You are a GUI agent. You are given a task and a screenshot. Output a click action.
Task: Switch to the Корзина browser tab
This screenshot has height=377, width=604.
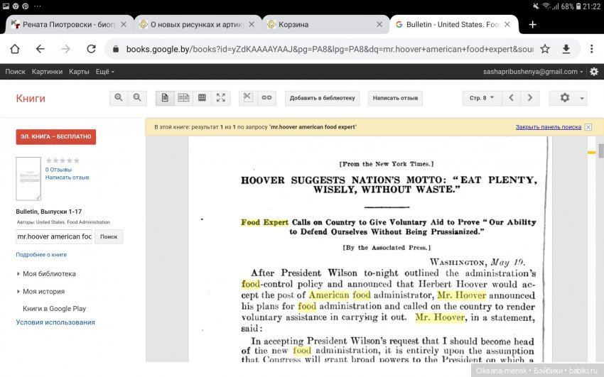click(x=318, y=24)
